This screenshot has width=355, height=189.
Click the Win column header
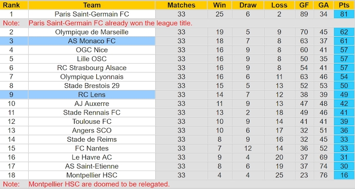[x=219, y=5]
